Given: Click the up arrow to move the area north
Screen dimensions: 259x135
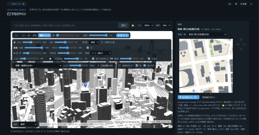Looking at the screenshot, I should (x=241, y=40).
